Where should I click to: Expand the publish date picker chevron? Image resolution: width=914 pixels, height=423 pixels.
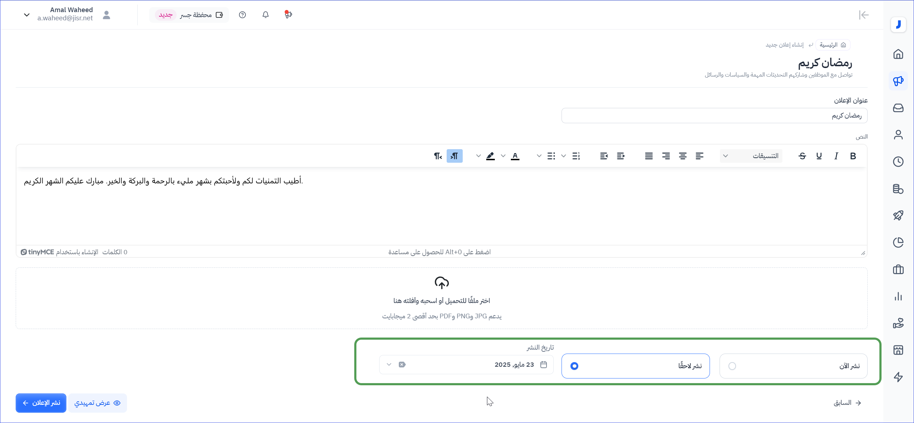pyautogui.click(x=389, y=365)
